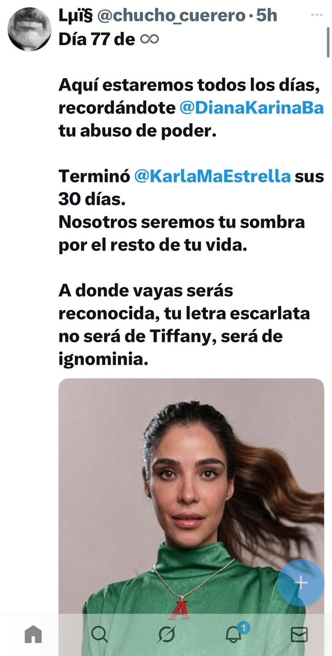The width and height of the screenshot is (332, 656).
Task: Tap the blue unread badge on the bell
Action: [x=244, y=628]
